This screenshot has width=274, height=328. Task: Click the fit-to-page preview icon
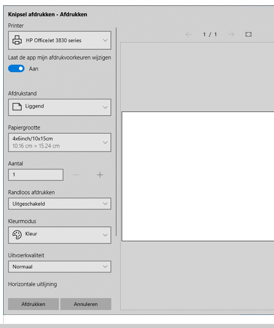click(x=249, y=34)
